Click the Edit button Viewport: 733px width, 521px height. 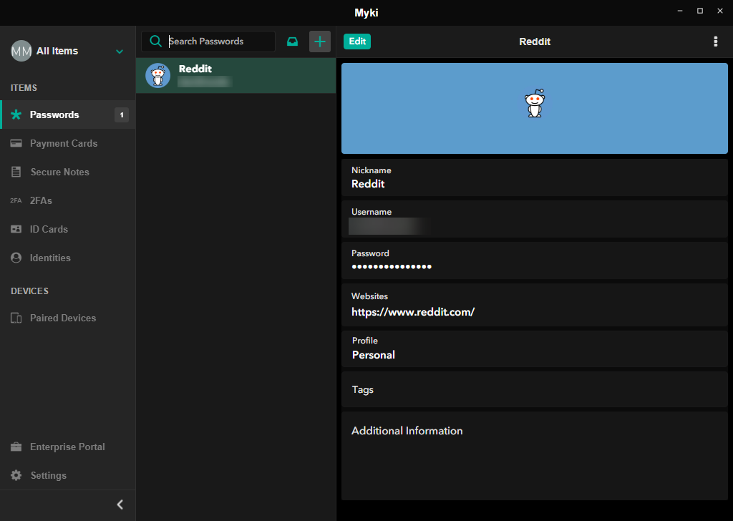[x=357, y=41]
